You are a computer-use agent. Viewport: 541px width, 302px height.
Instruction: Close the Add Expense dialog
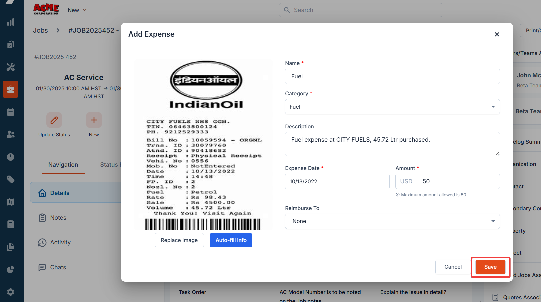(497, 34)
